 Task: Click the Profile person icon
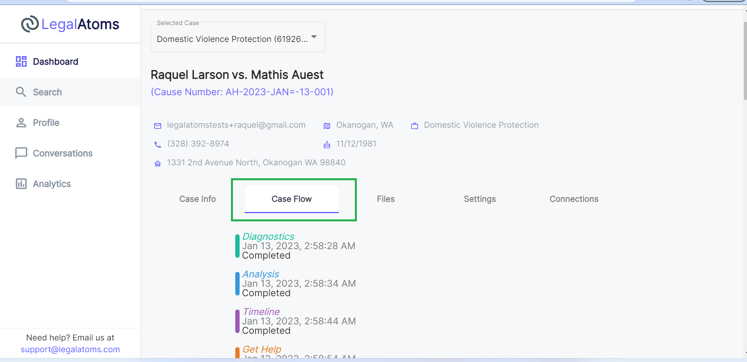click(x=21, y=123)
